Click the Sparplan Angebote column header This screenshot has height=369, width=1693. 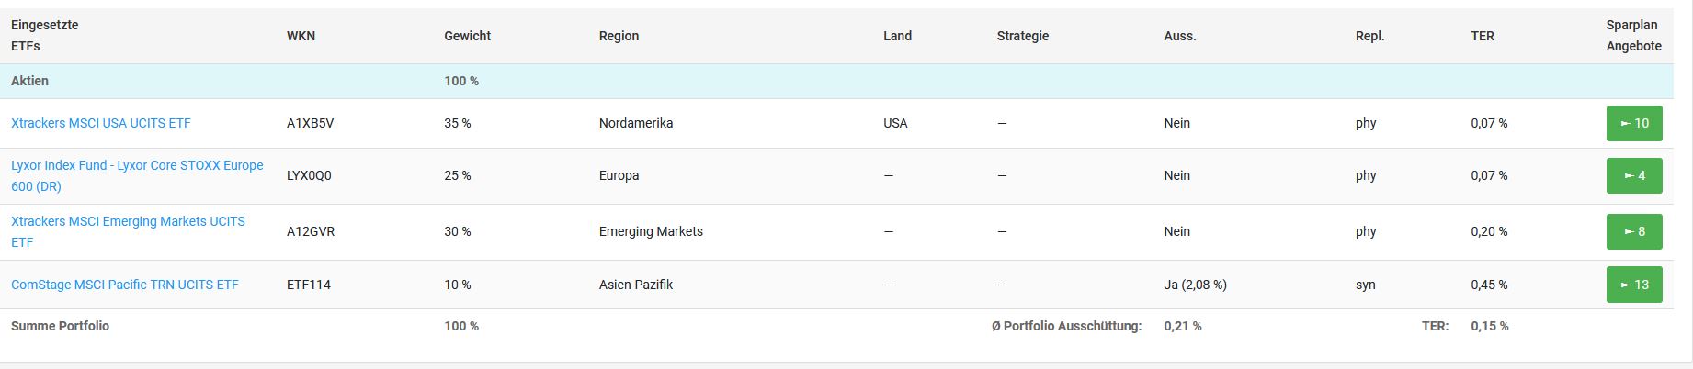[x=1633, y=36]
